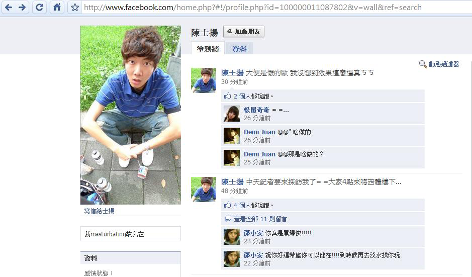Viewport: 472px width, 277px height.
Task: Click the large profile photo
Action: pyautogui.click(x=131, y=115)
